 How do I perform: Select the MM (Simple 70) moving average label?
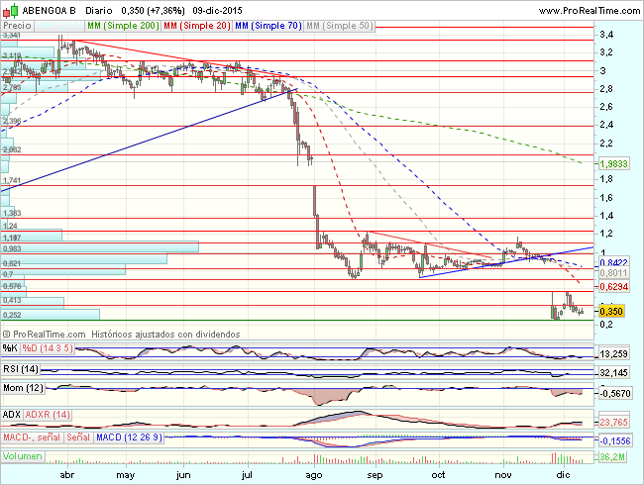[268, 26]
